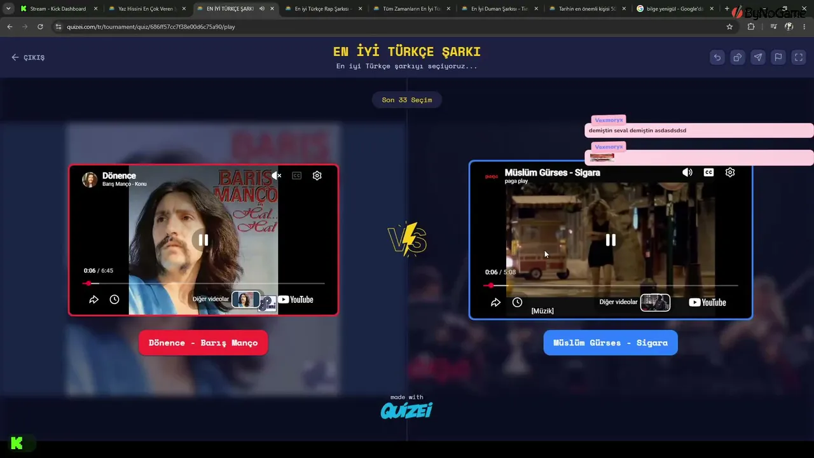Share quiz with the paper plane icon
The width and height of the screenshot is (814, 458).
758,57
